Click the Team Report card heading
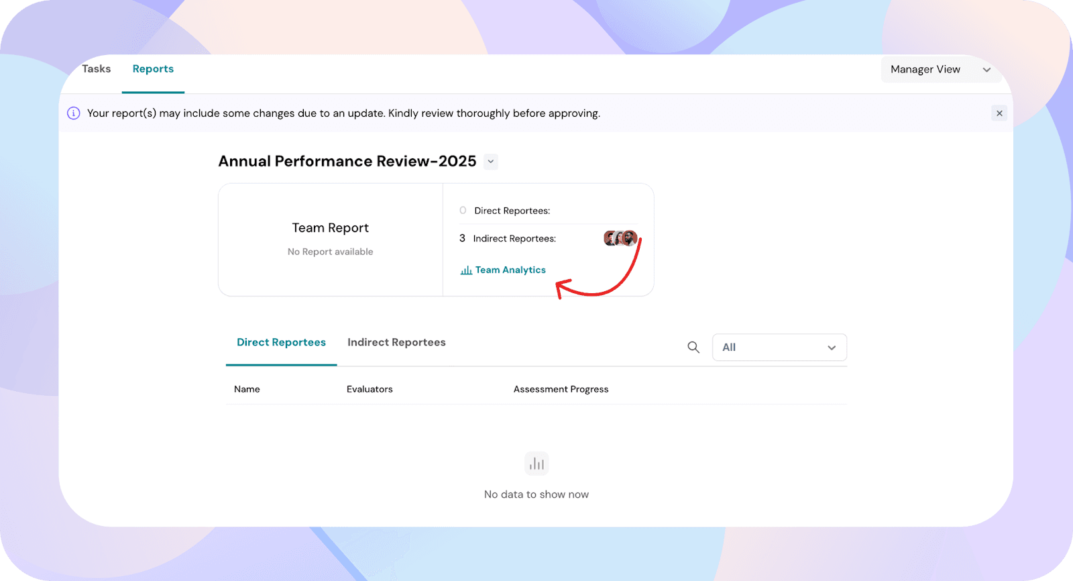The width and height of the screenshot is (1073, 581). coord(330,228)
